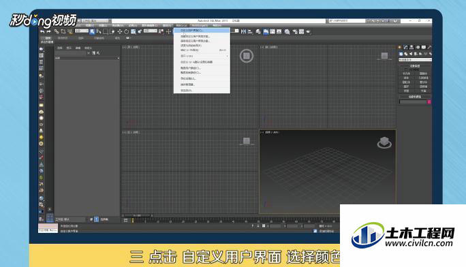
Task: Click the Use Pivot Point Center icon
Action: [x=161, y=31]
